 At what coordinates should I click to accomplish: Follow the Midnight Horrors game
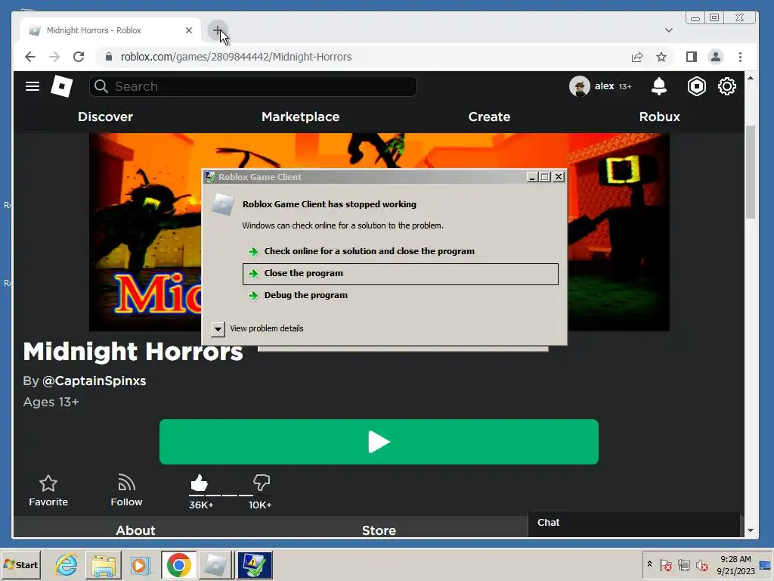pyautogui.click(x=126, y=490)
